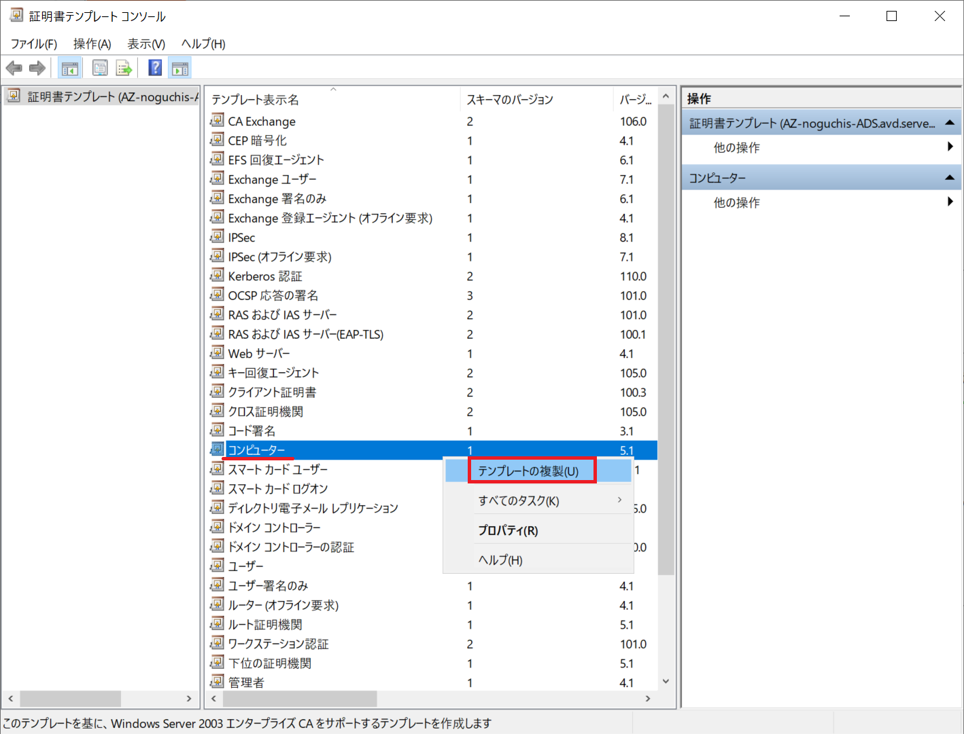Viewport: 964px width, 734px height.
Task: Click the IPSec template icon
Action: pos(217,237)
